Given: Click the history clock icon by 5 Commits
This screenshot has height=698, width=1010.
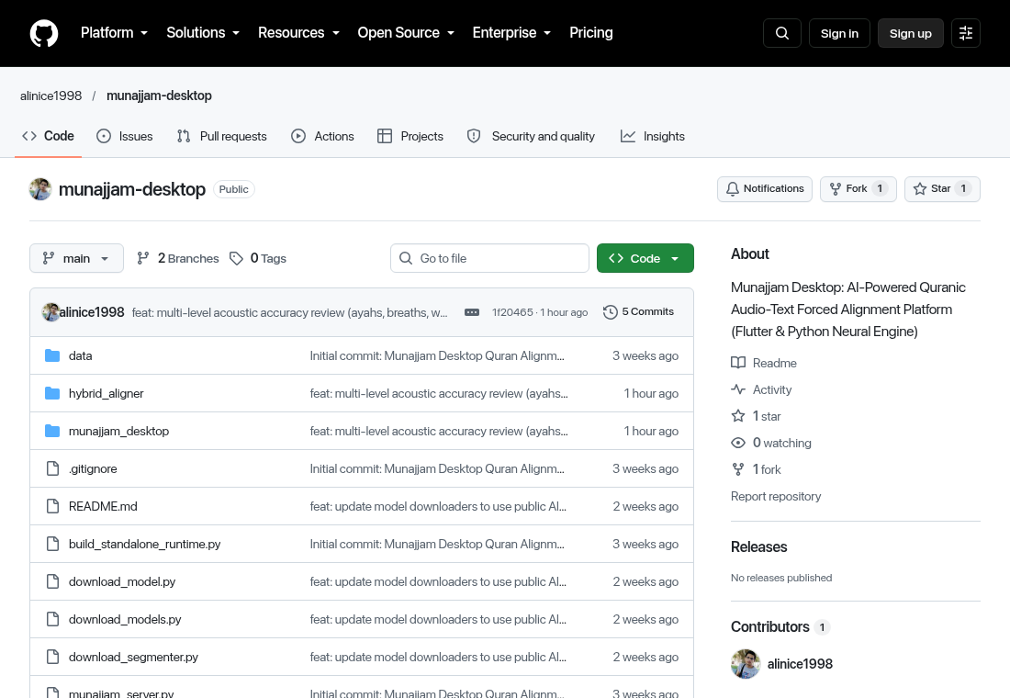Looking at the screenshot, I should tap(610, 312).
